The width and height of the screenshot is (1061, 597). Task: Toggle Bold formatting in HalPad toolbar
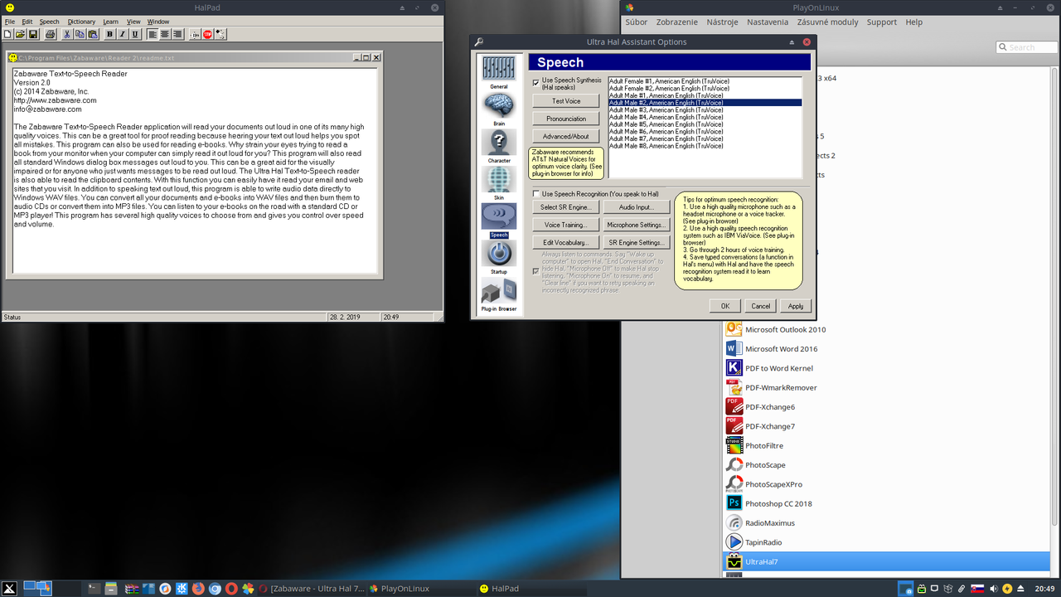tap(110, 34)
